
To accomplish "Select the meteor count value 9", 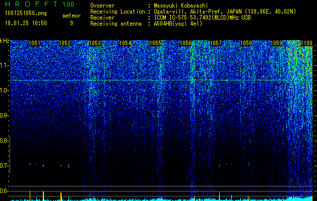I will (x=72, y=23).
